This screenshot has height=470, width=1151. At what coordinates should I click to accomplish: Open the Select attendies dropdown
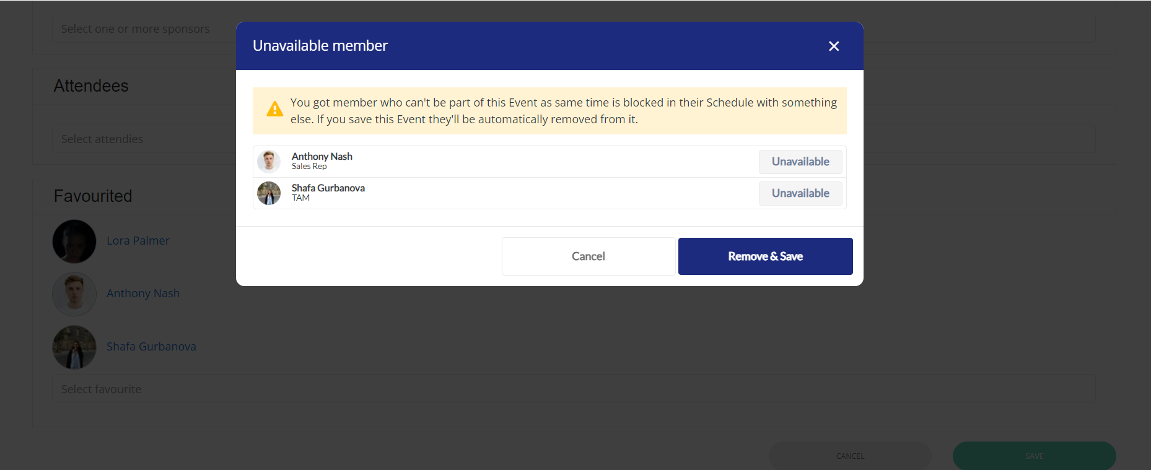click(x=574, y=139)
